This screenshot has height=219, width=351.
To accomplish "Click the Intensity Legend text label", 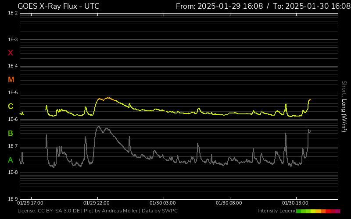I will [x=276, y=211].
